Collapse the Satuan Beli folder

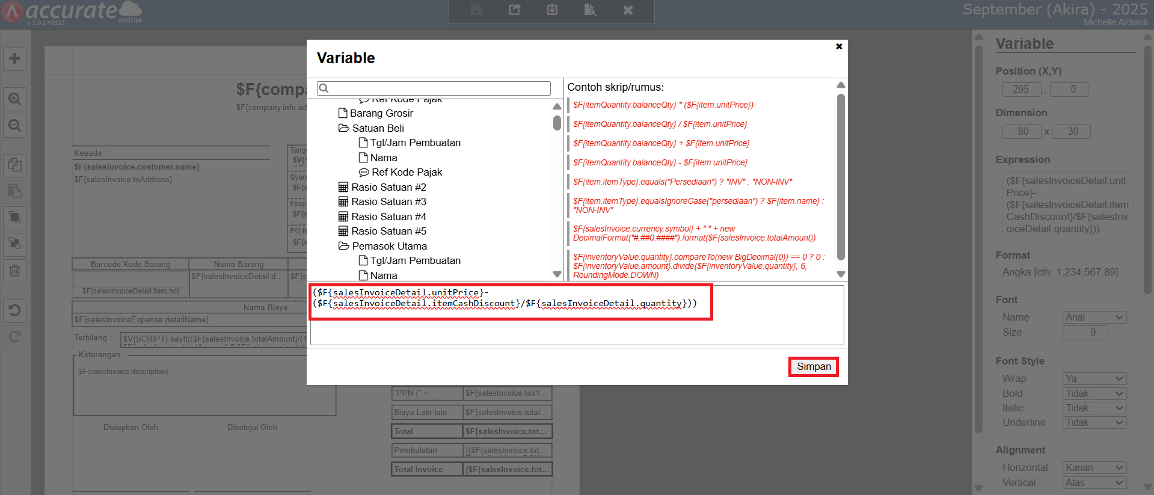point(344,128)
